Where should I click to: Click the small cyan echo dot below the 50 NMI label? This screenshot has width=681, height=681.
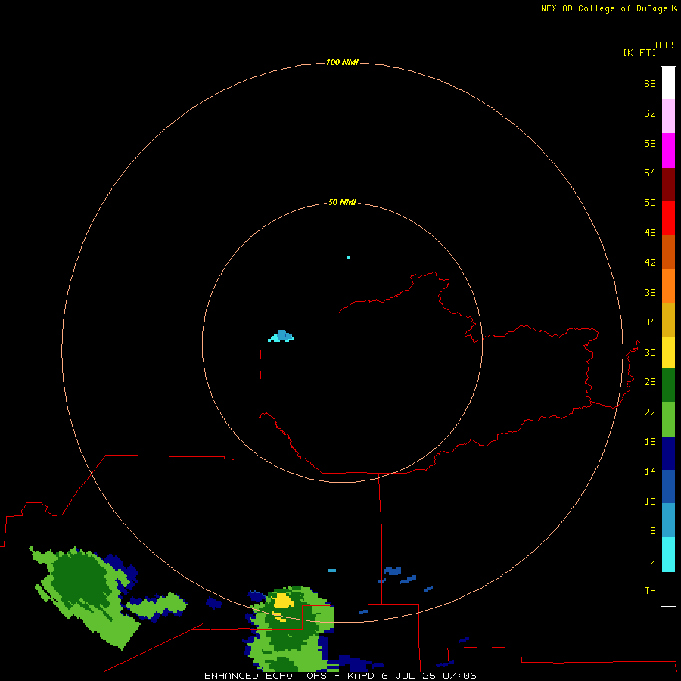click(348, 257)
